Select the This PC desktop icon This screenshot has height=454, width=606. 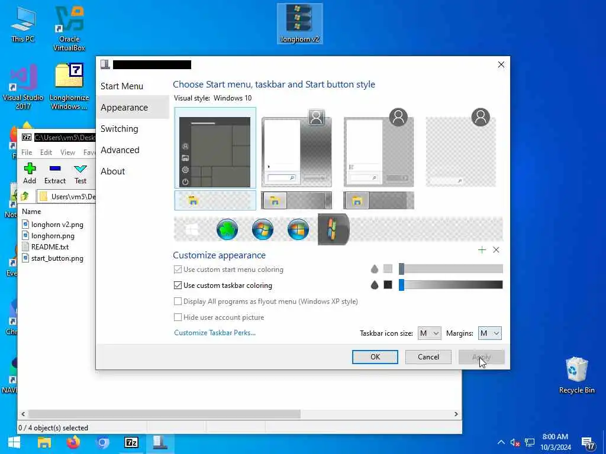click(23, 24)
